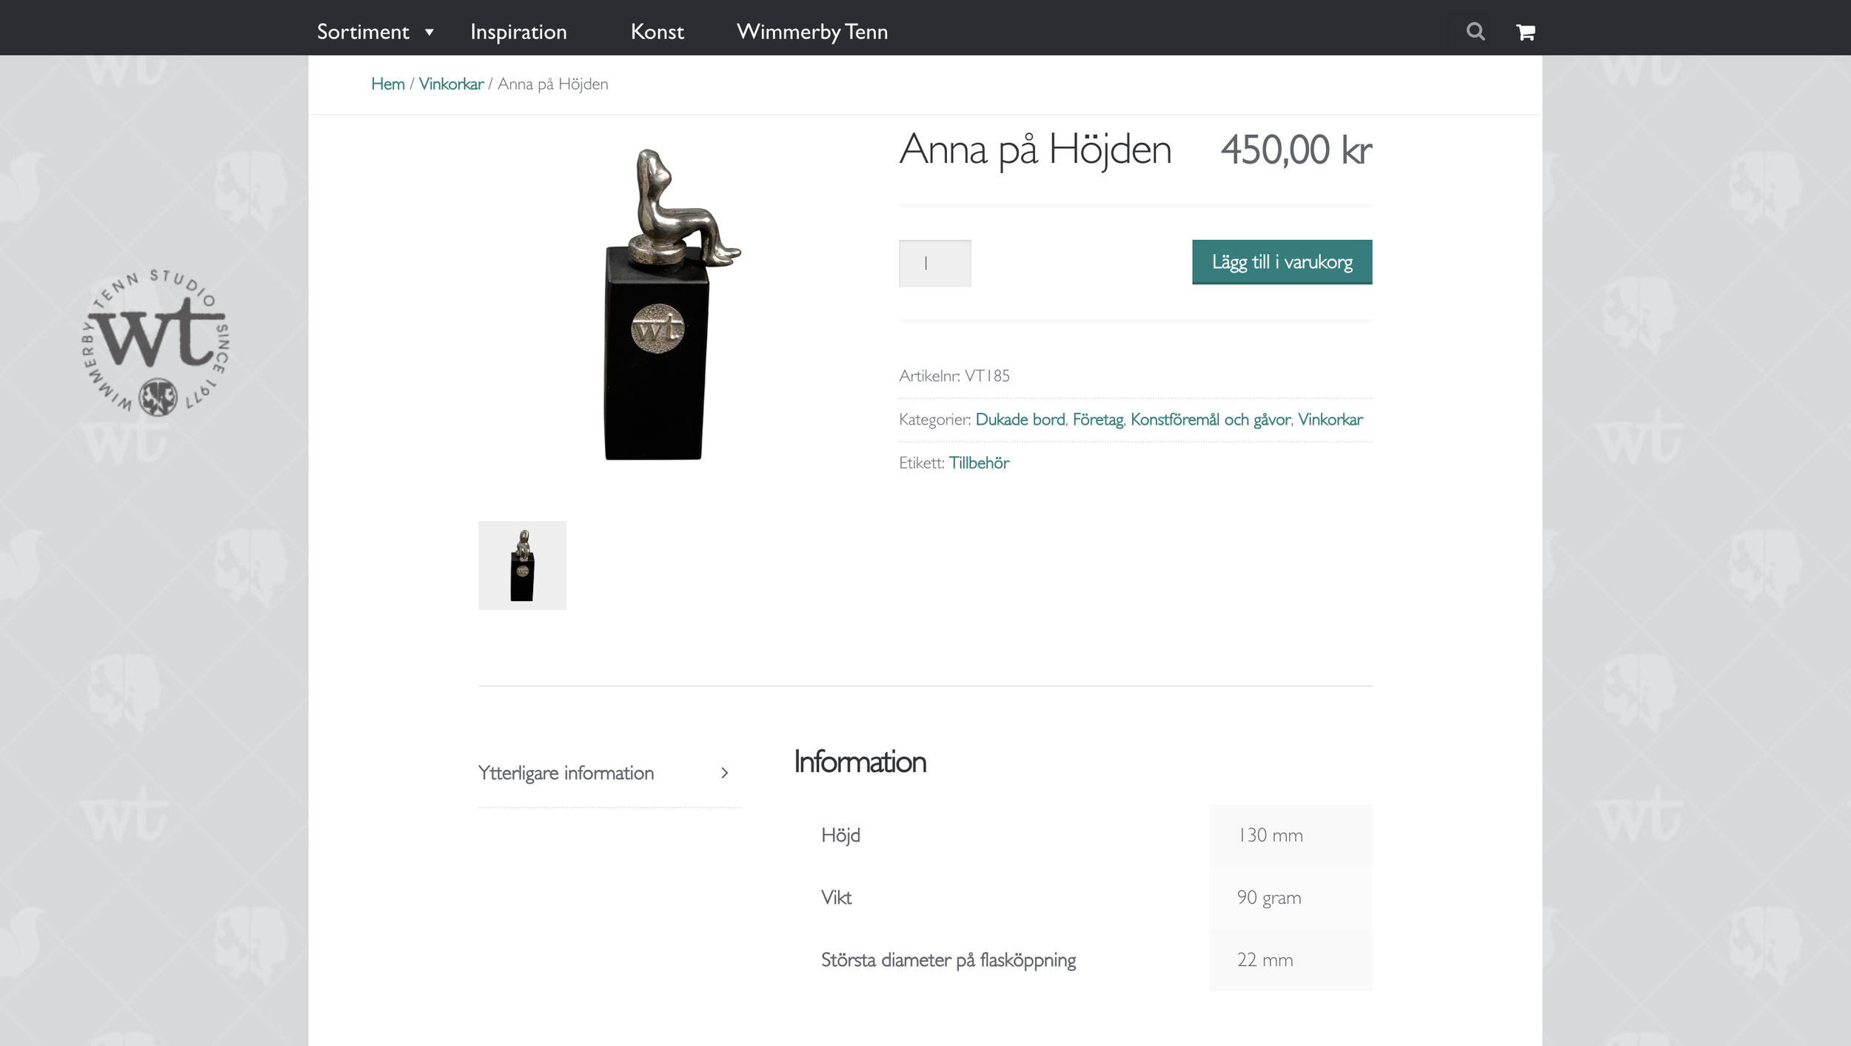Image resolution: width=1851 pixels, height=1046 pixels.
Task: Select the small product thumbnail image
Action: tap(522, 566)
